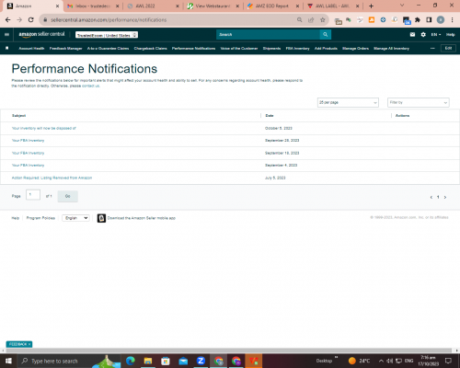Close the FEEDBACK tab button
Viewport: 460px width, 368px height.
point(29,344)
